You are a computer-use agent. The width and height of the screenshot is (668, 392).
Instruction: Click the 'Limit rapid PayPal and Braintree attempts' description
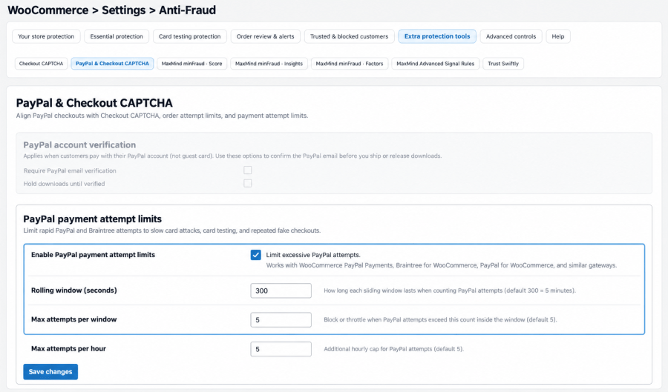click(171, 230)
